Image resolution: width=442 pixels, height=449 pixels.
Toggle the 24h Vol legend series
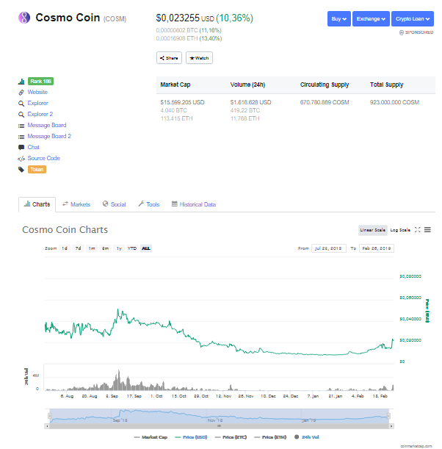coord(306,437)
